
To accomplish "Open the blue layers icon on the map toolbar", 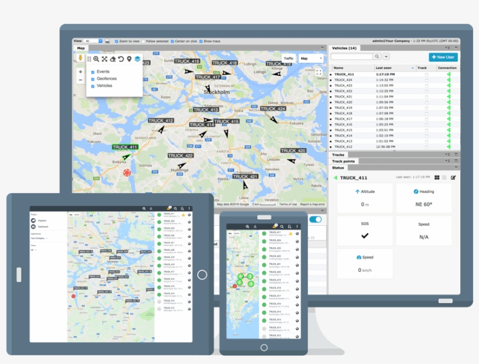I will point(137,60).
